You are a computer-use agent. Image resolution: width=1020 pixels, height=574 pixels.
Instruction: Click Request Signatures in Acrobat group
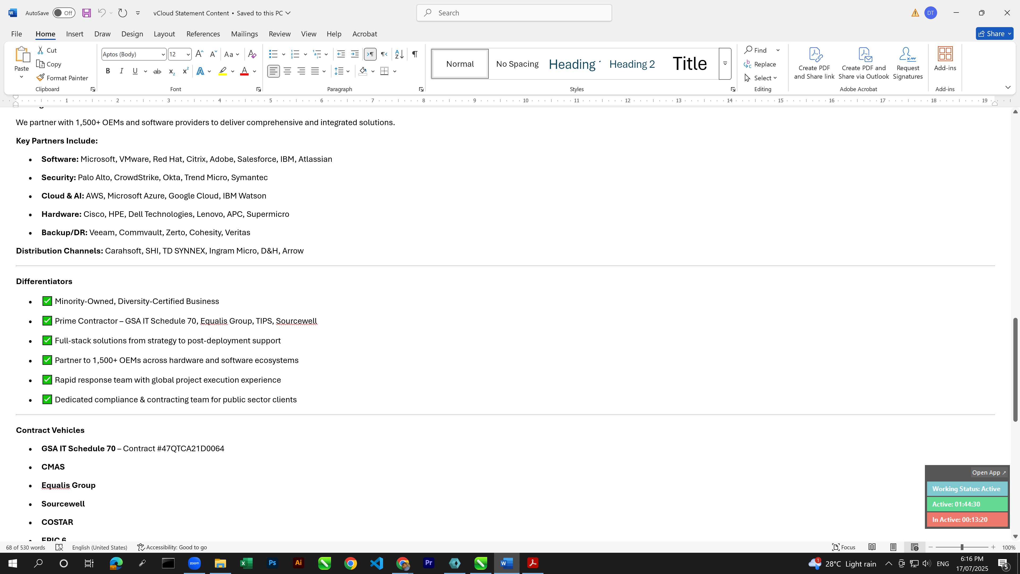tap(908, 64)
